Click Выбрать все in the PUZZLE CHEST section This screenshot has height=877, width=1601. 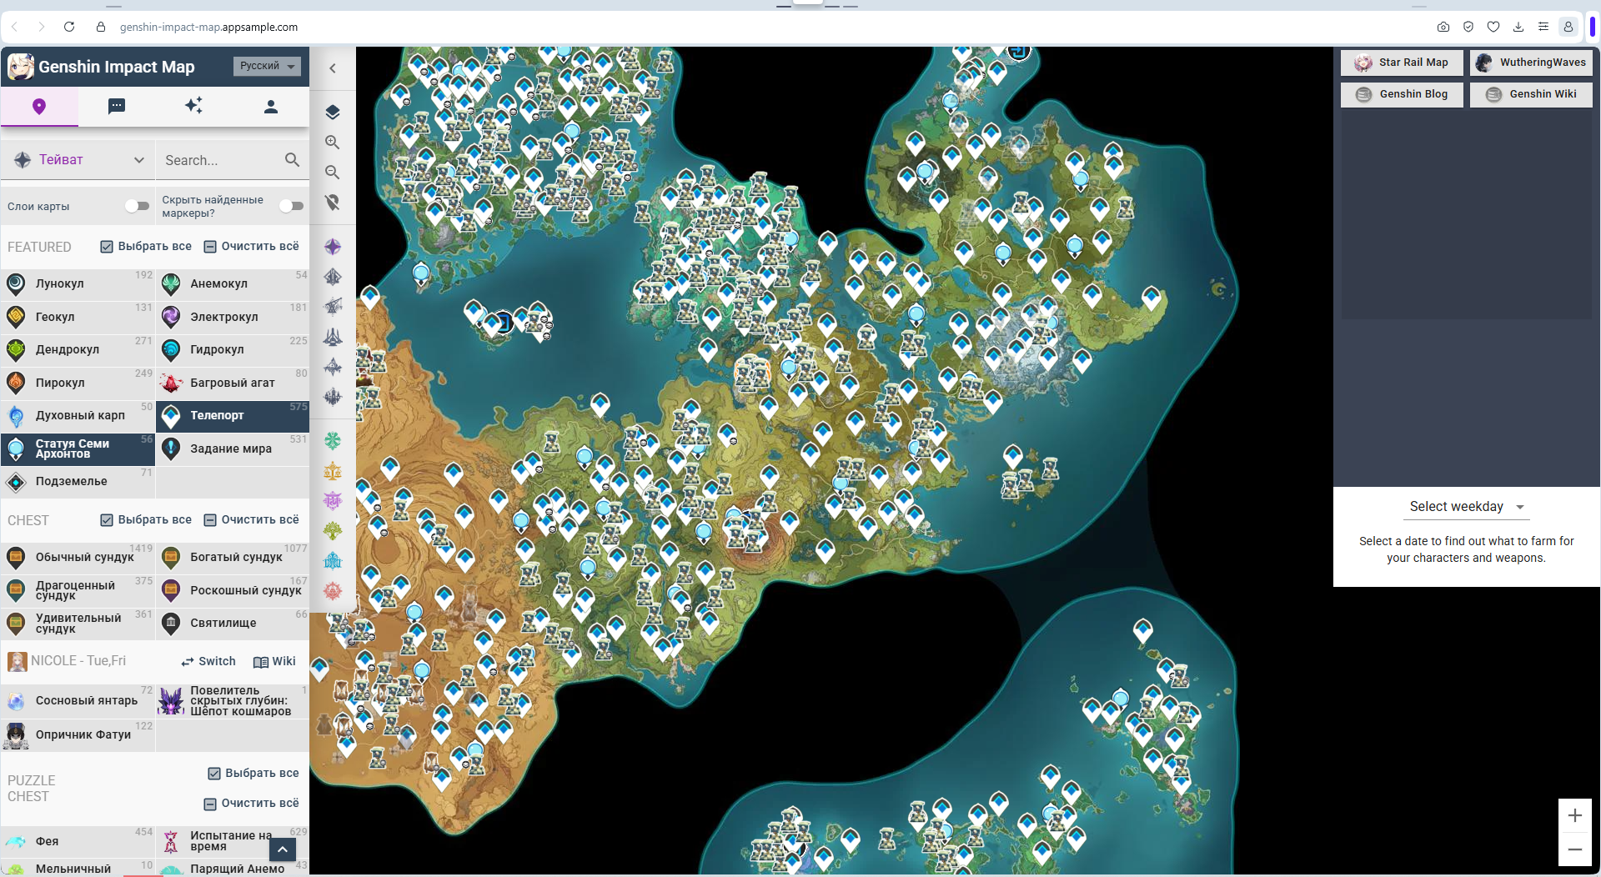253,774
